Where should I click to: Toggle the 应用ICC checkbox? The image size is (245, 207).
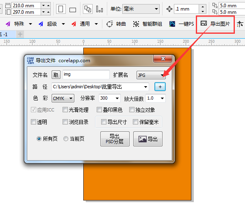[33, 110]
